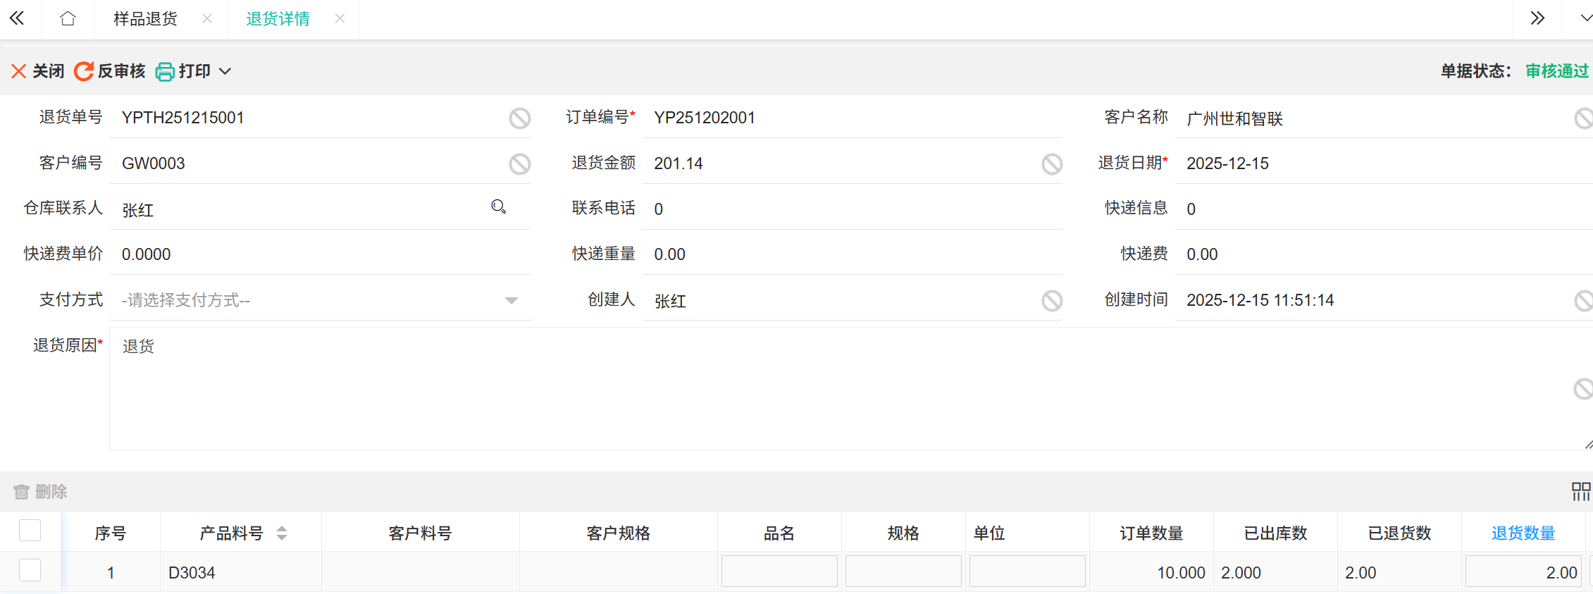
Task: Click the sort arrows beside 产品料号
Action: pos(282,533)
